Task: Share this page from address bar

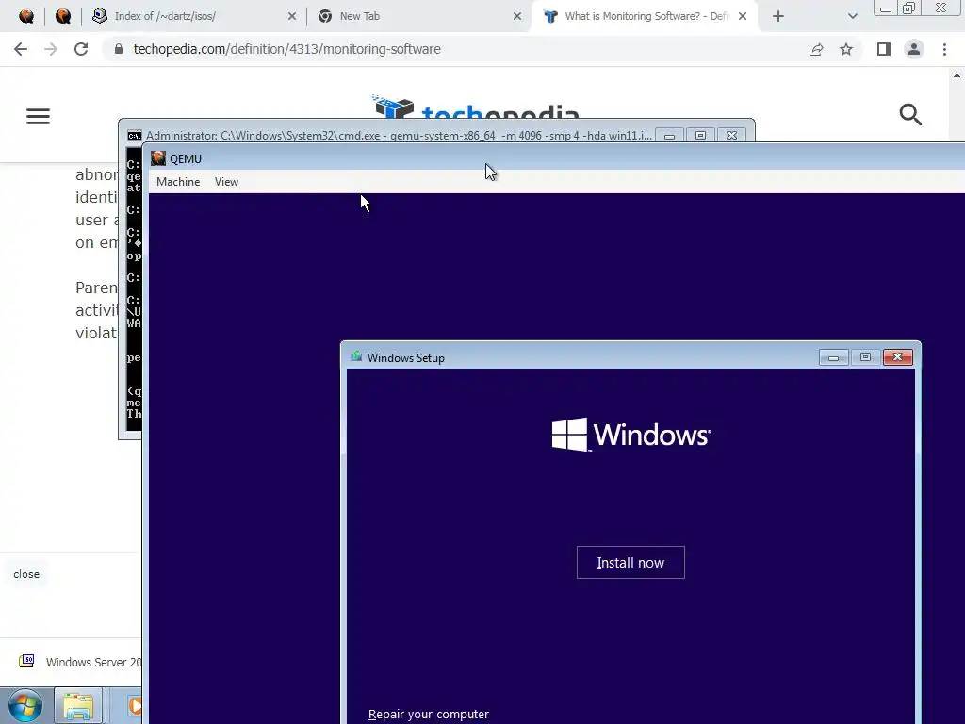Action: click(816, 49)
